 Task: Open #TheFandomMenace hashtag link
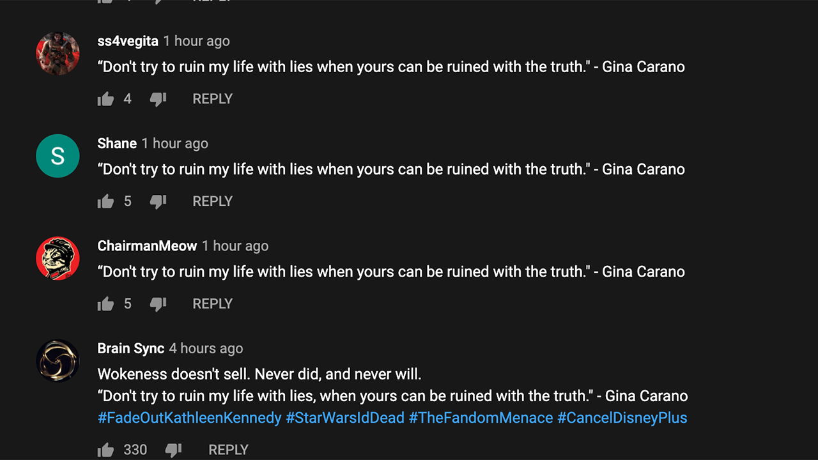click(481, 418)
